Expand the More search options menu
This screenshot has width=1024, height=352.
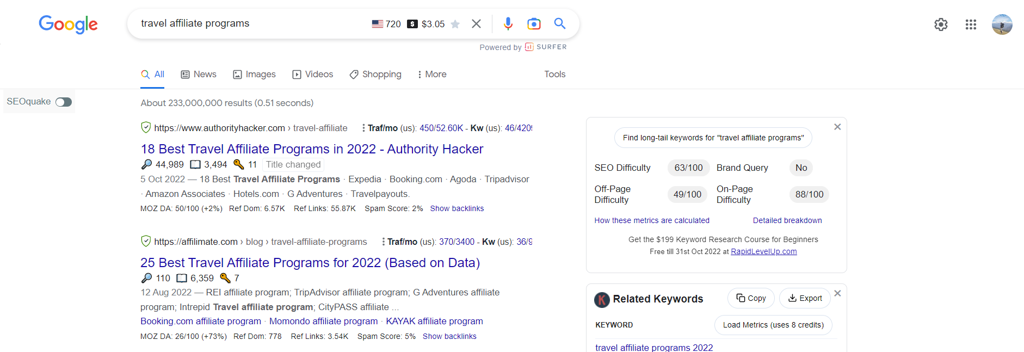(x=432, y=75)
